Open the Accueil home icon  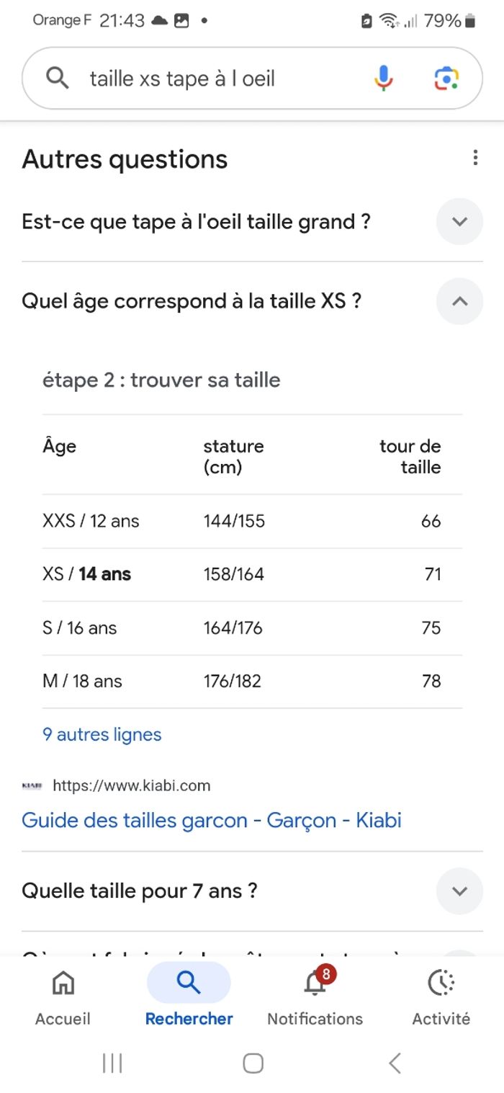pos(63,982)
